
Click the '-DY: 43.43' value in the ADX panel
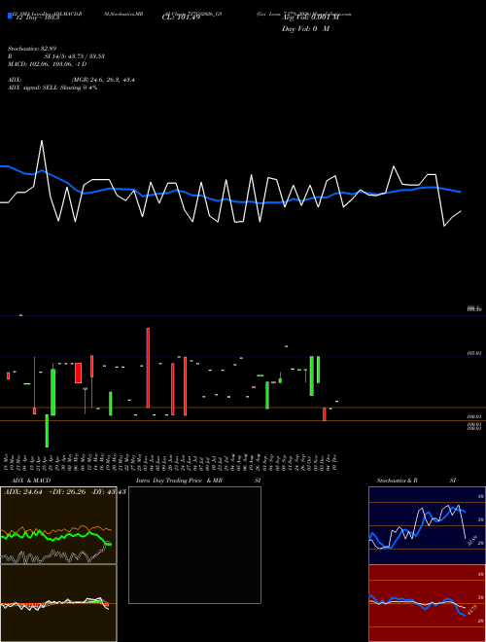click(109, 492)
